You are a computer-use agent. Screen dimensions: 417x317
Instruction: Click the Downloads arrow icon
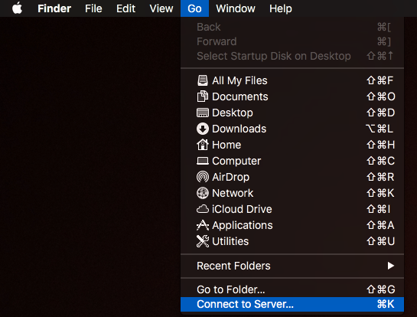pos(203,129)
